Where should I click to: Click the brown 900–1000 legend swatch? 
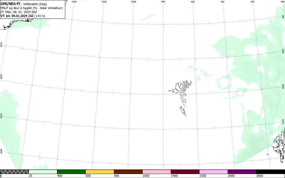(128, 172)
